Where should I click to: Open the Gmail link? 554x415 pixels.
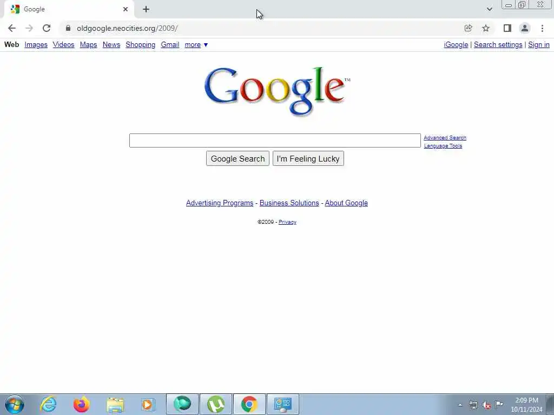pos(170,45)
